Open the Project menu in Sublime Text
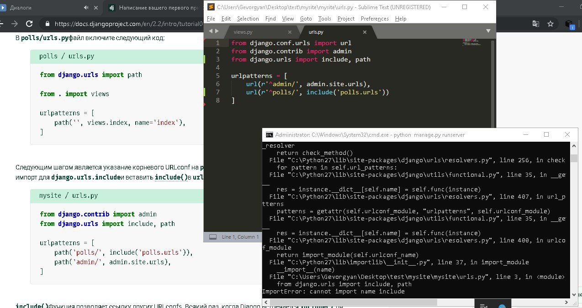 click(x=346, y=19)
